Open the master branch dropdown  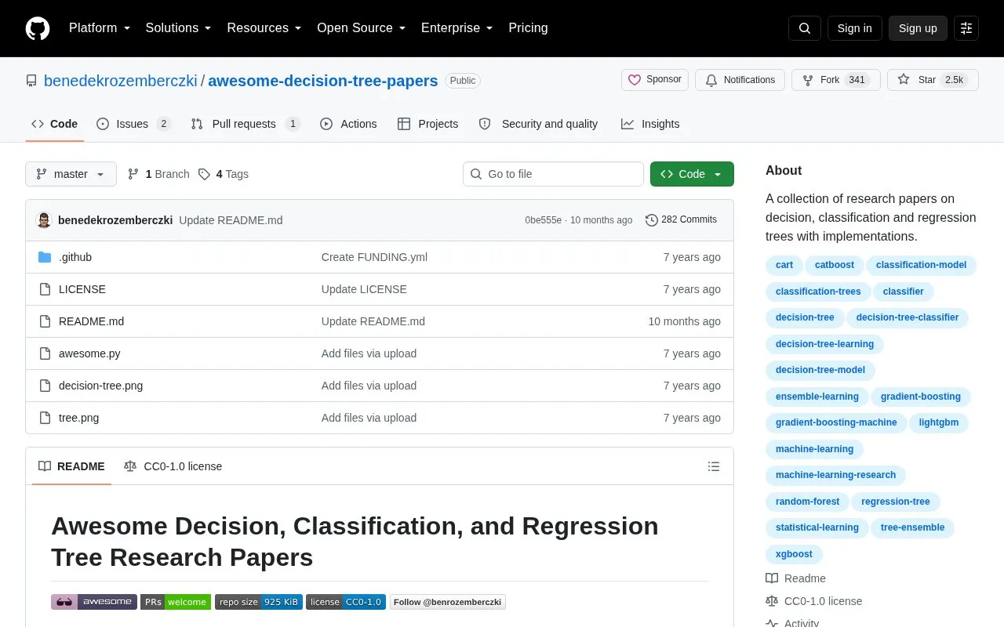coord(71,174)
